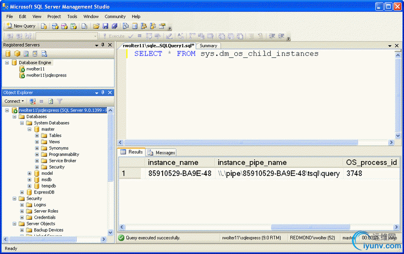Click the OS_process_id cell value 3748
This screenshot has width=404, height=254.
pyautogui.click(x=355, y=173)
